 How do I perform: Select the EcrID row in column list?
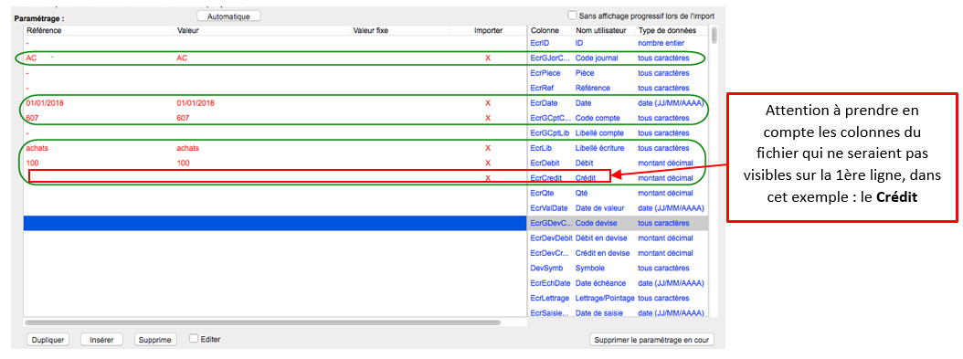click(618, 43)
